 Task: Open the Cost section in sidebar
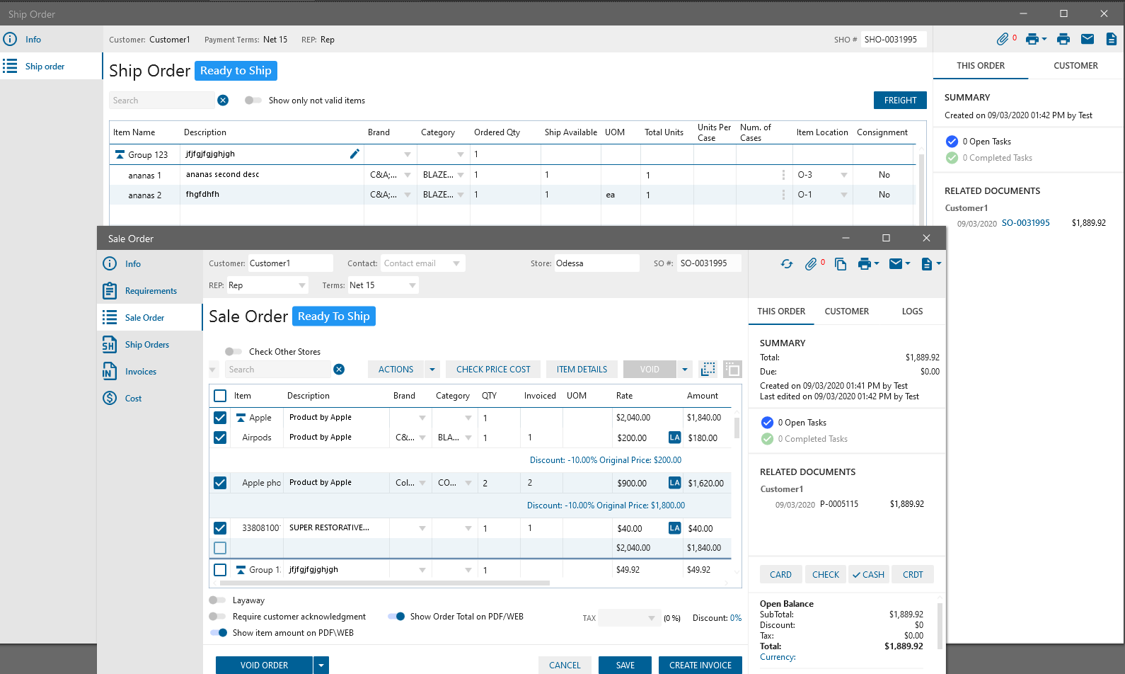pos(133,399)
